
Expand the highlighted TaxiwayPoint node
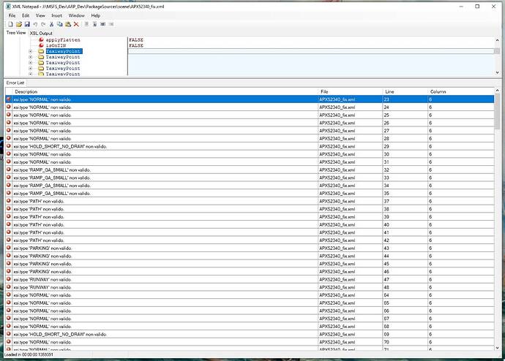click(x=31, y=51)
